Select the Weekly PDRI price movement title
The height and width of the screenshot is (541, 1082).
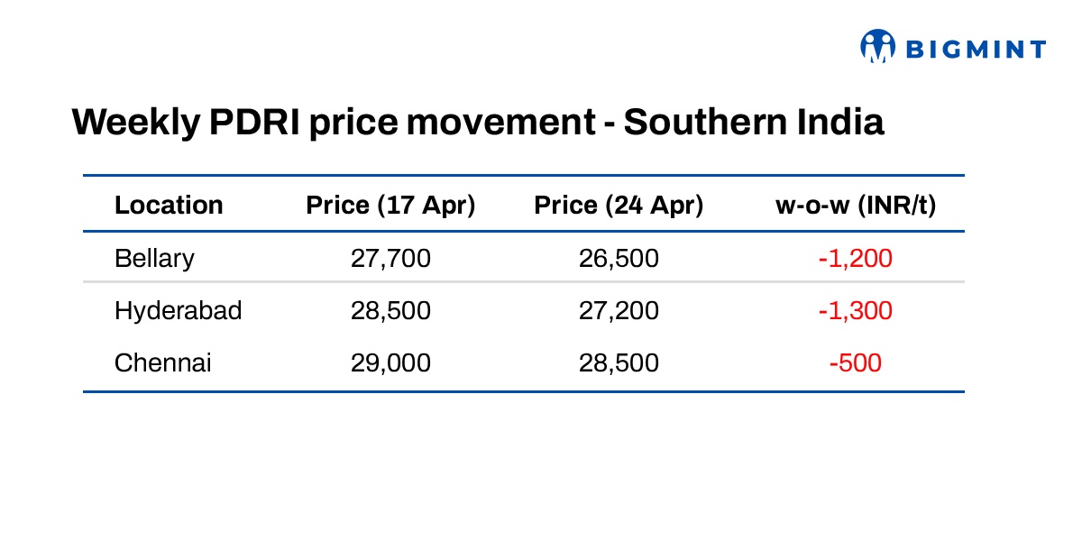(477, 122)
